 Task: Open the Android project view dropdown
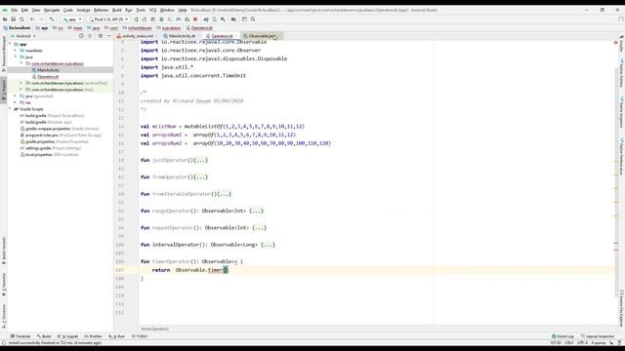(x=23, y=36)
